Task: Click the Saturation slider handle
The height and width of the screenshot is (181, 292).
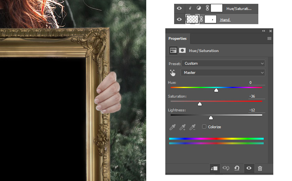Action: [200, 104]
